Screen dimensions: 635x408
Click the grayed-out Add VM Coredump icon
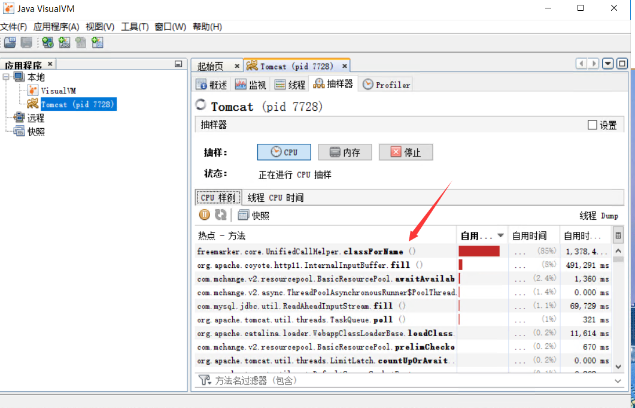81,42
